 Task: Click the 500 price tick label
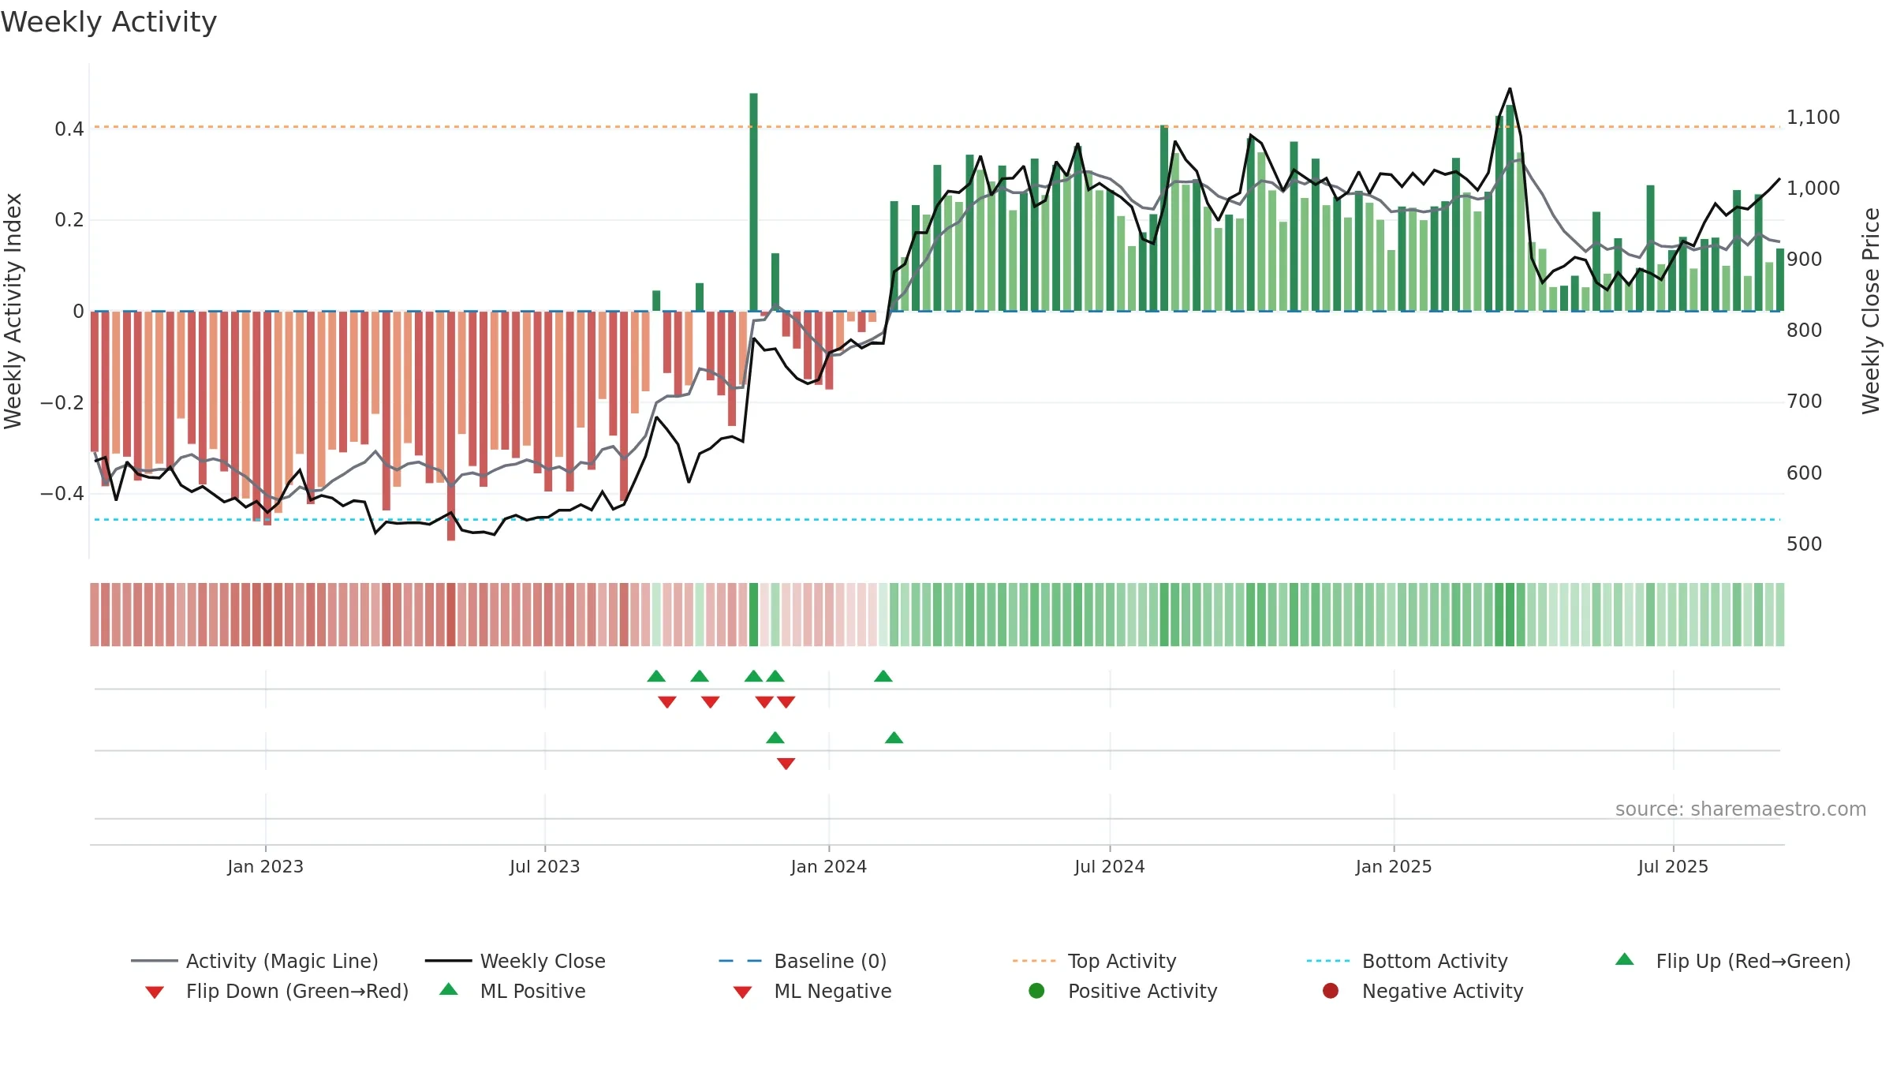click(1805, 544)
